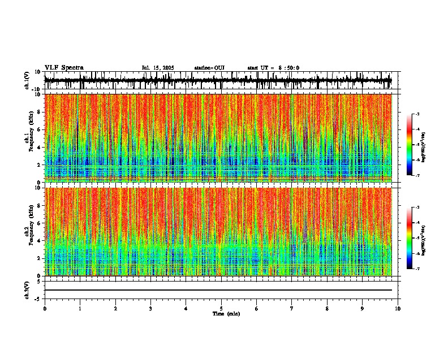448x346 pixels.
Task: Click the ch.1 color bar 'log(PSD)' label
Action: pos(424,148)
